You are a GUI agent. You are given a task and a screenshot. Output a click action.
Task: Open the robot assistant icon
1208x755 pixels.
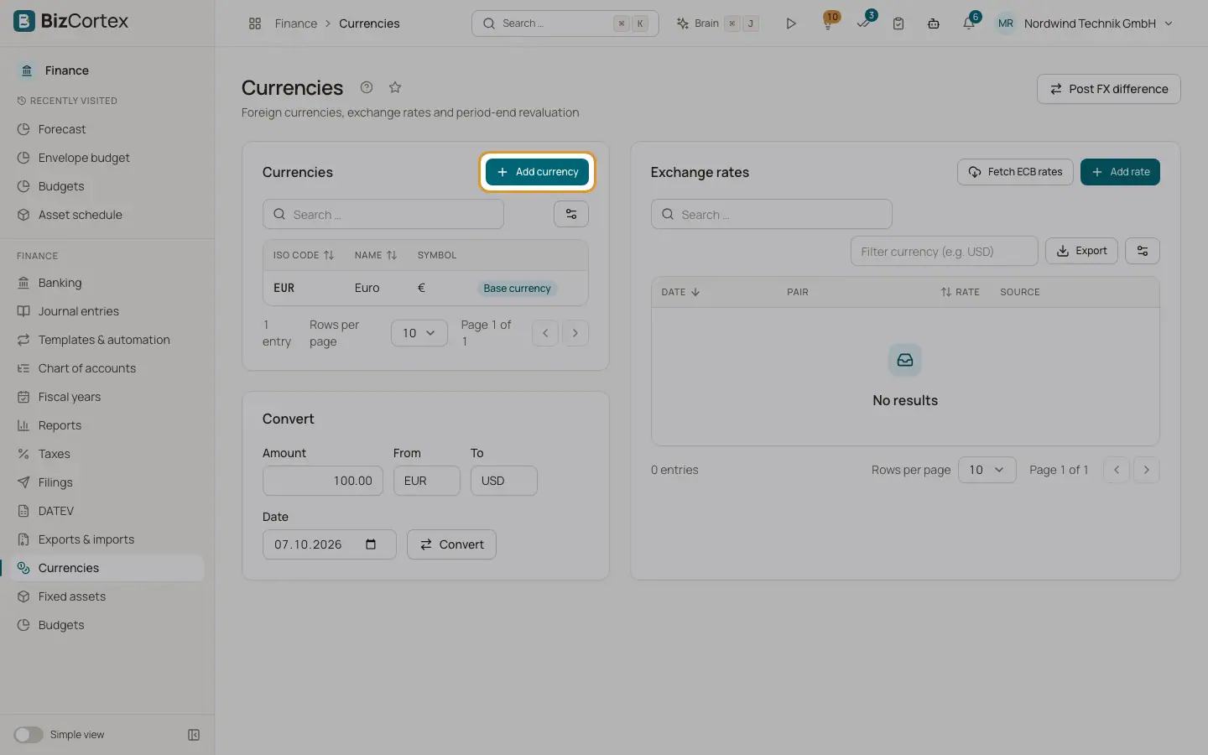(934, 23)
